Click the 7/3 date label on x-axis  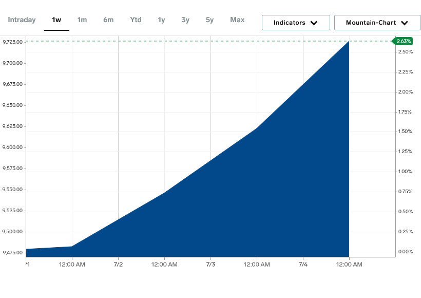click(x=210, y=265)
